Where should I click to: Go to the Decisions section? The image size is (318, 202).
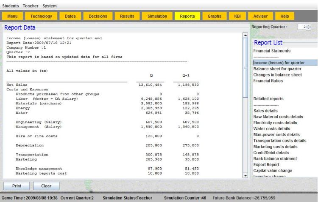98,16
